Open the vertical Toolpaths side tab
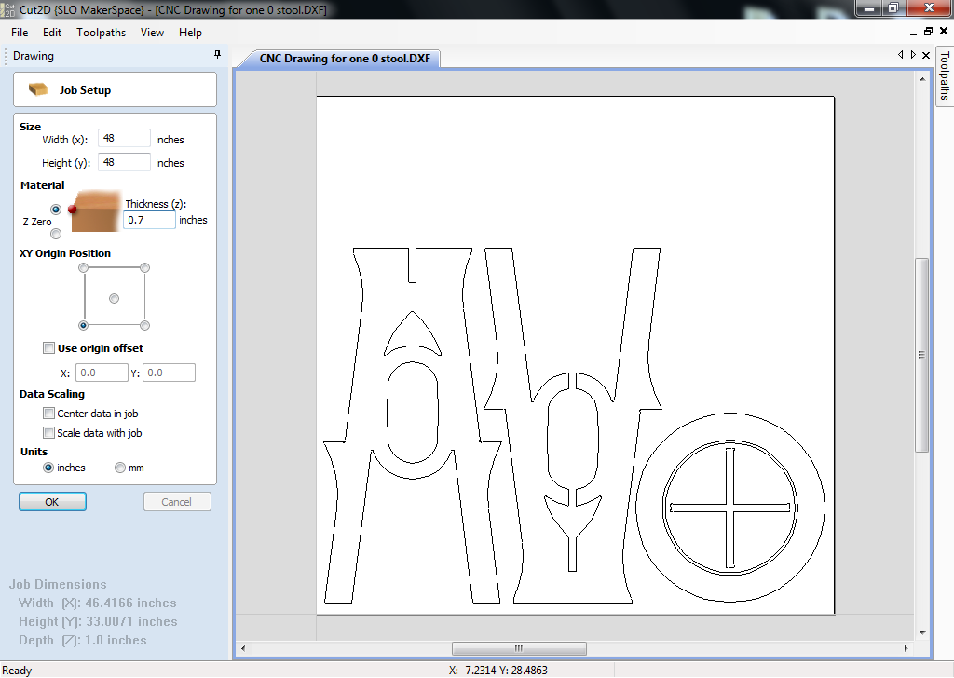The image size is (954, 678). pos(945,76)
